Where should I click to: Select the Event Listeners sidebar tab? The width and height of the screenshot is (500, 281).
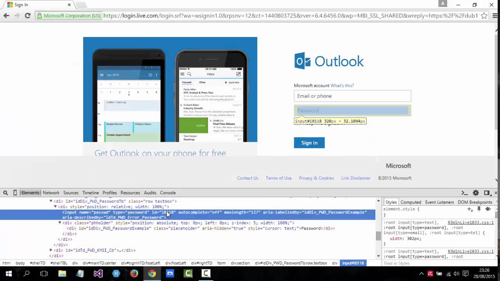click(439, 202)
